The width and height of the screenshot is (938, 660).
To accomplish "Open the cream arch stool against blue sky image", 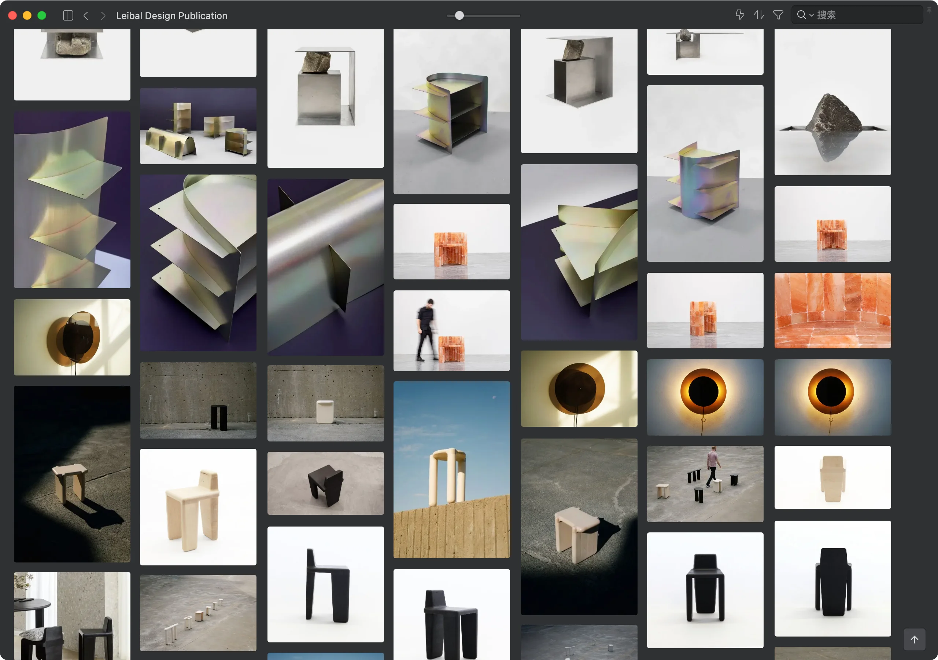I will click(451, 469).
